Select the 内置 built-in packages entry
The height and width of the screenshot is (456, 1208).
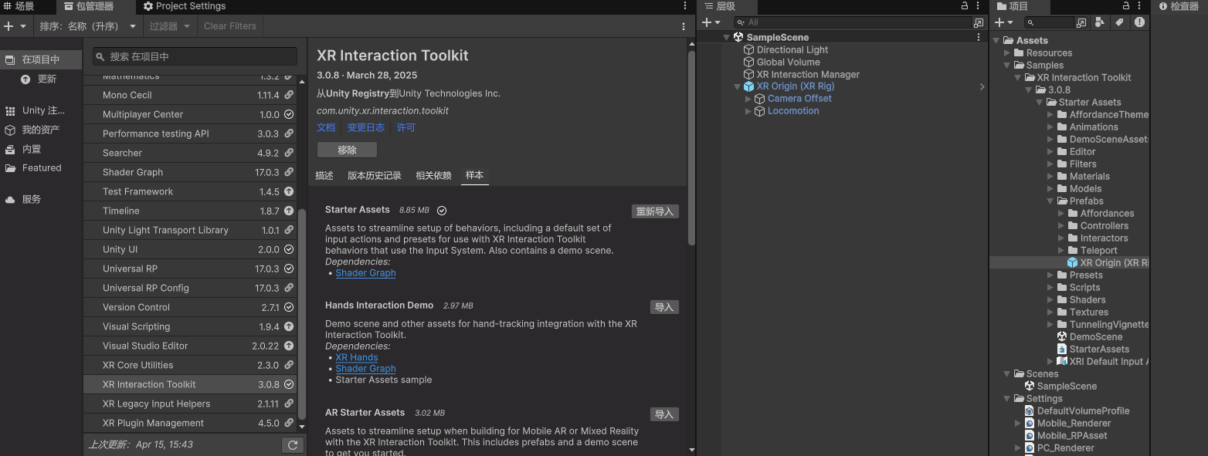click(x=41, y=149)
